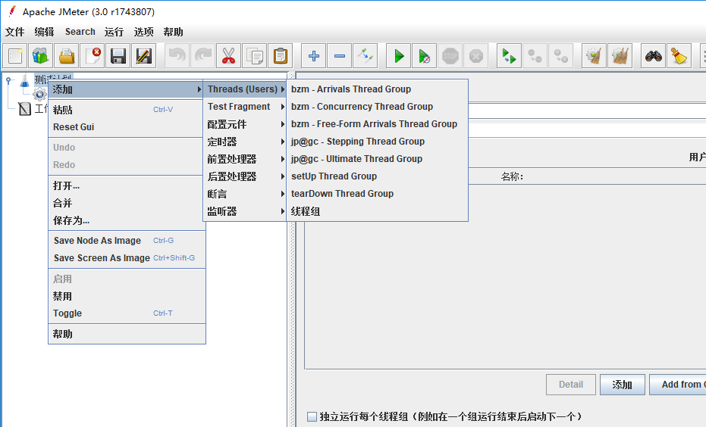Click the red STOP icon

(450, 56)
